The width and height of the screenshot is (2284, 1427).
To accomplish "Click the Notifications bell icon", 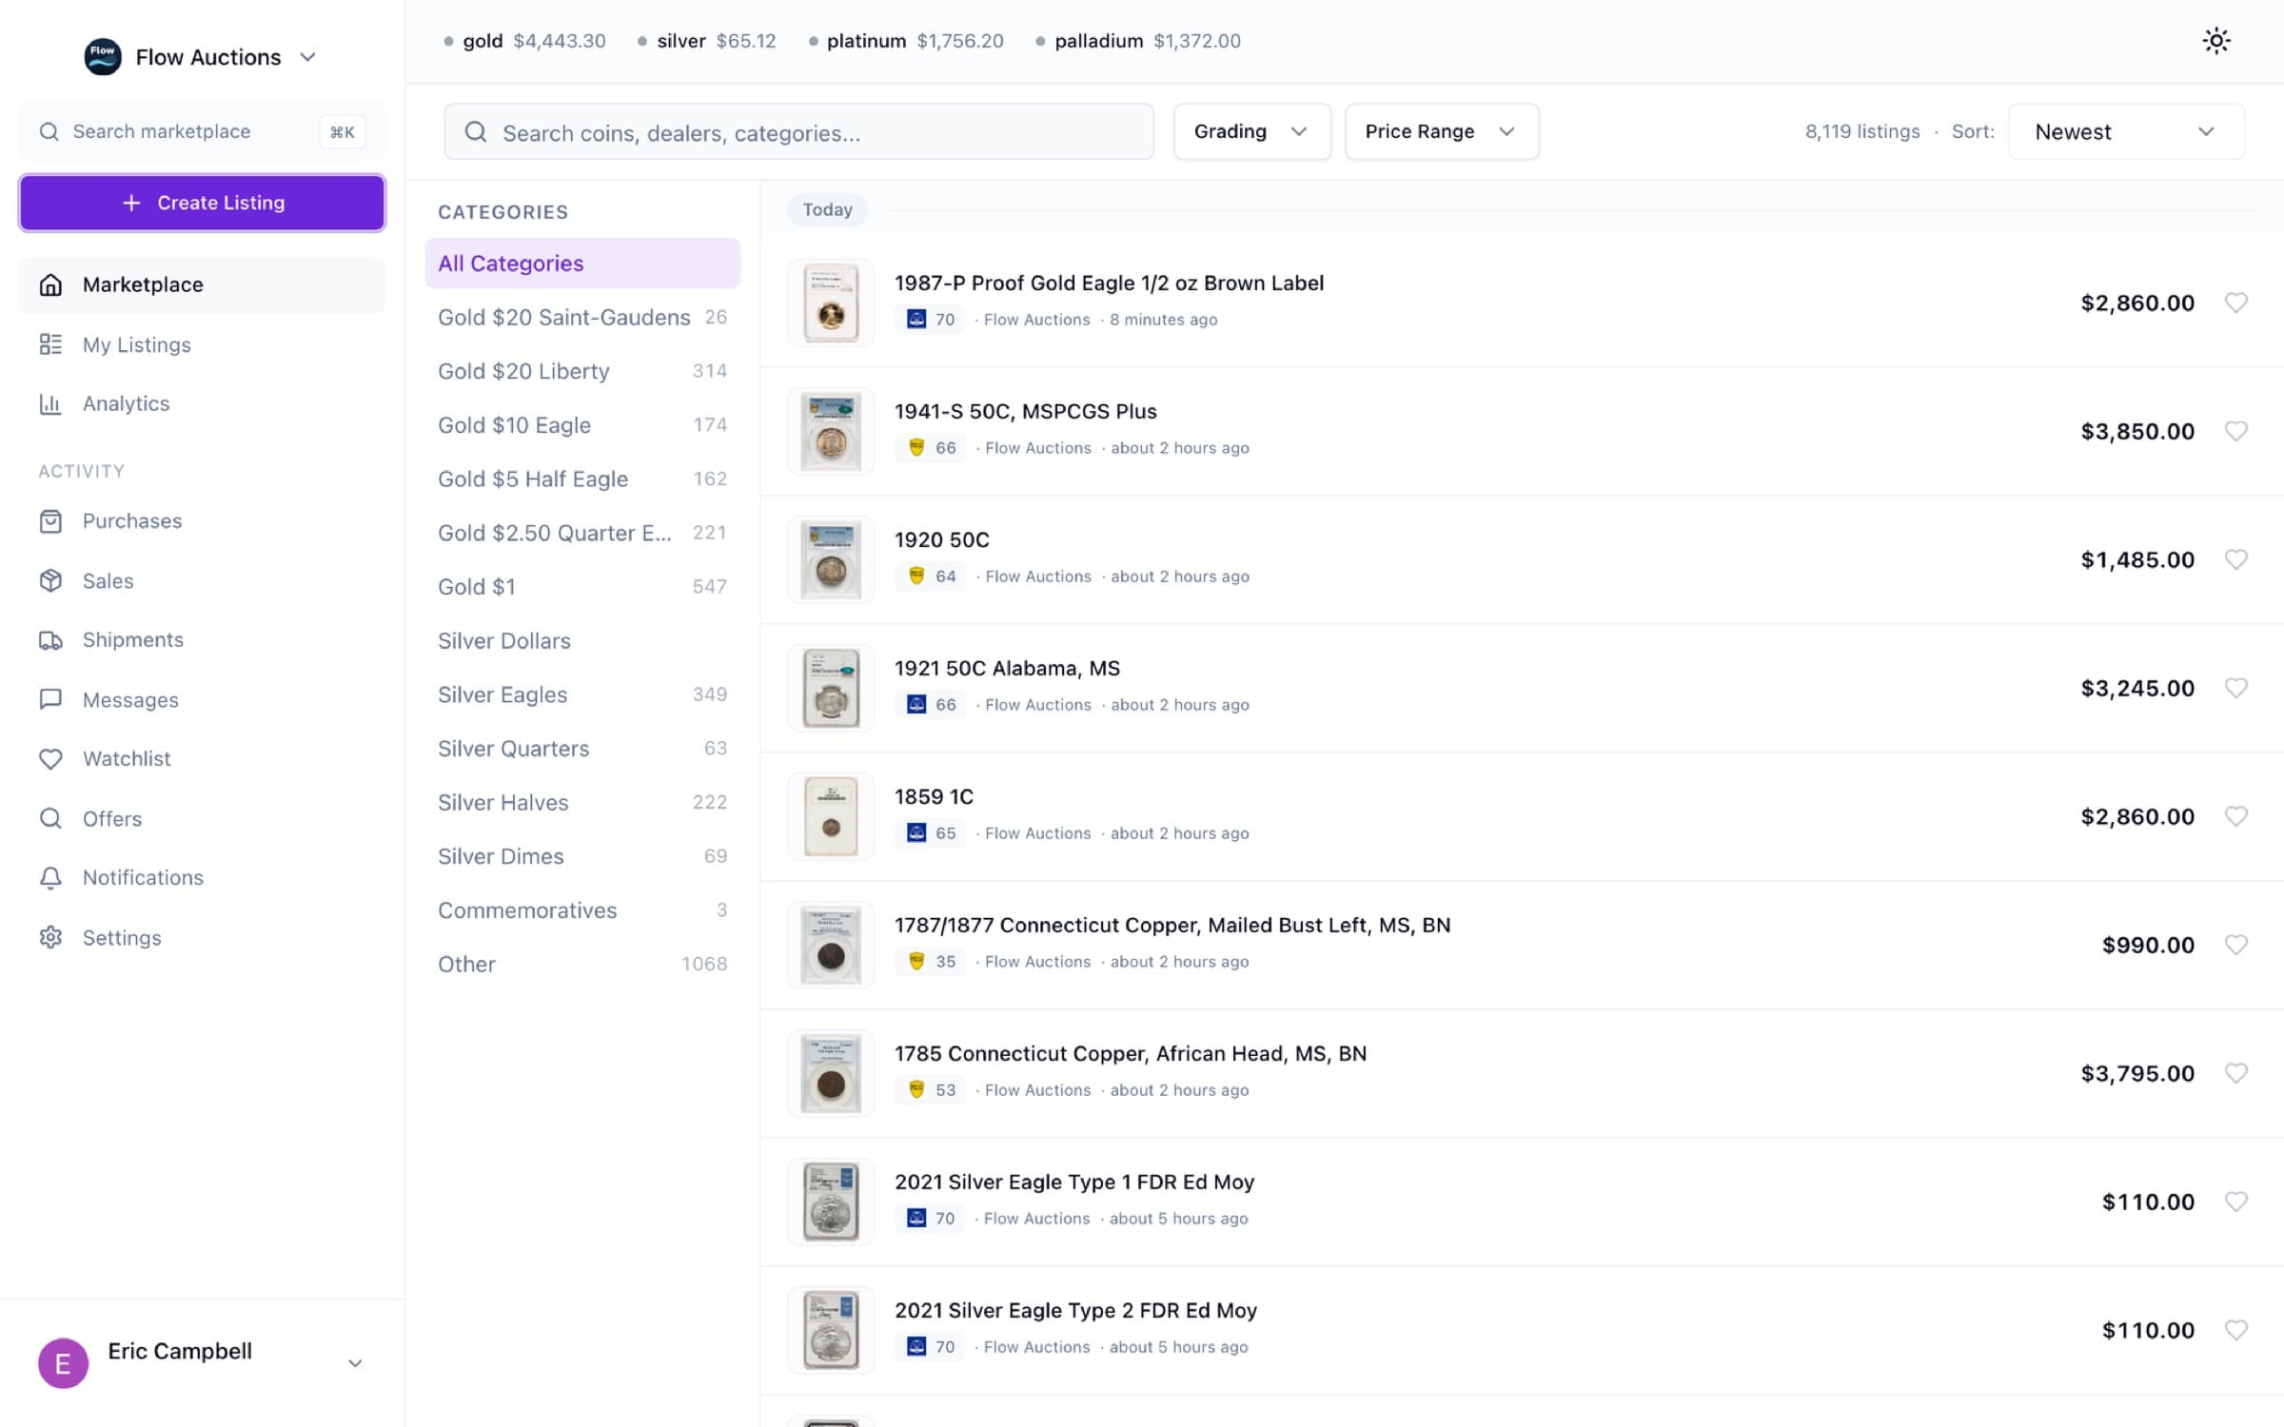I will 50,877.
